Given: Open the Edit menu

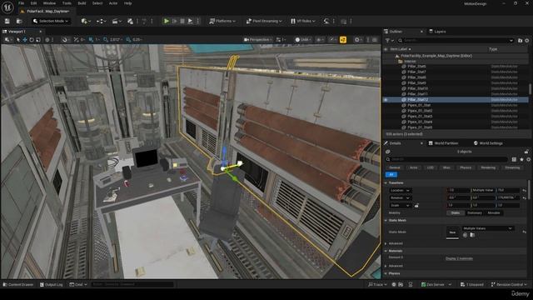Looking at the screenshot, I should click(33, 3).
